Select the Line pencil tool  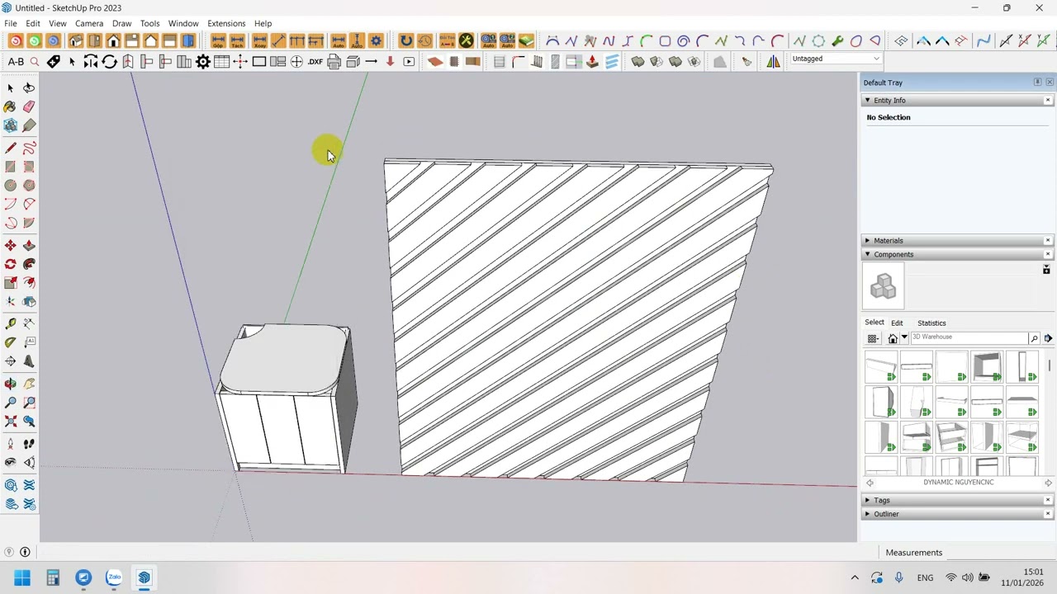(10, 148)
